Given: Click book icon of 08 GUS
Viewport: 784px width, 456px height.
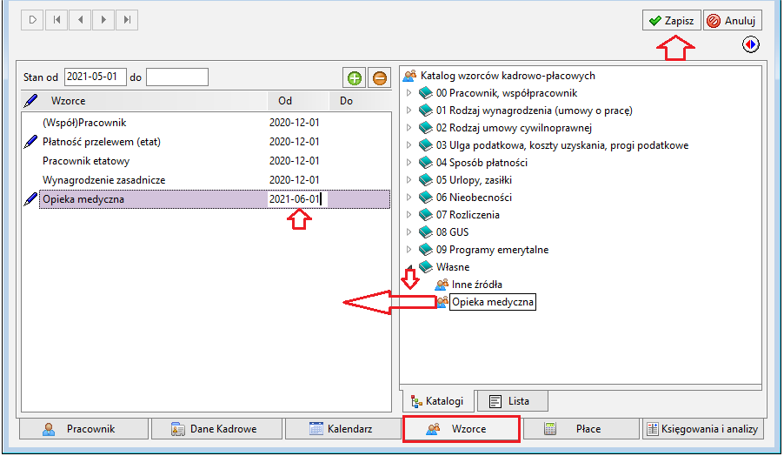Looking at the screenshot, I should pos(426,232).
